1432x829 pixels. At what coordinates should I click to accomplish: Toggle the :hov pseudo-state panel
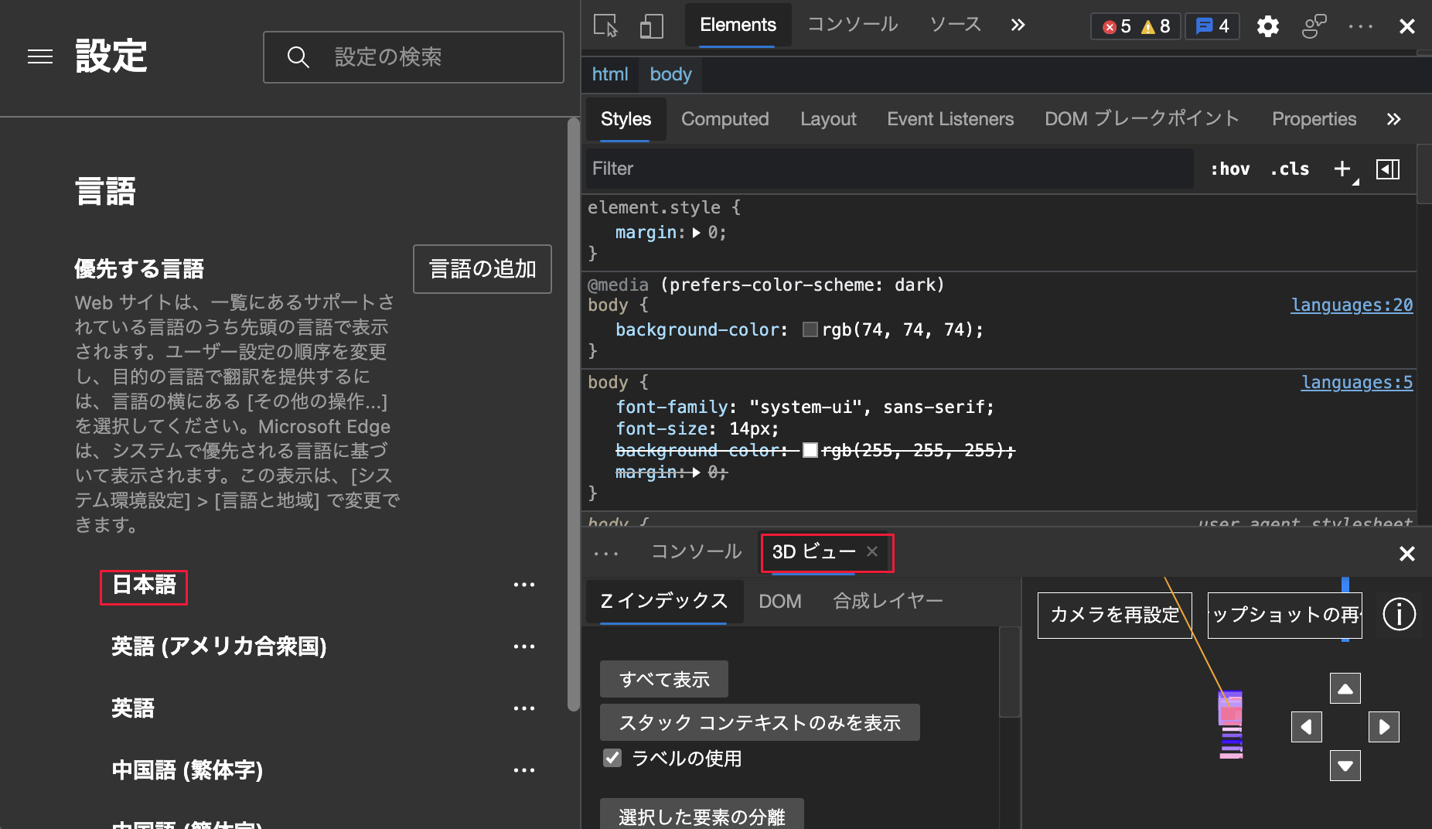point(1229,169)
